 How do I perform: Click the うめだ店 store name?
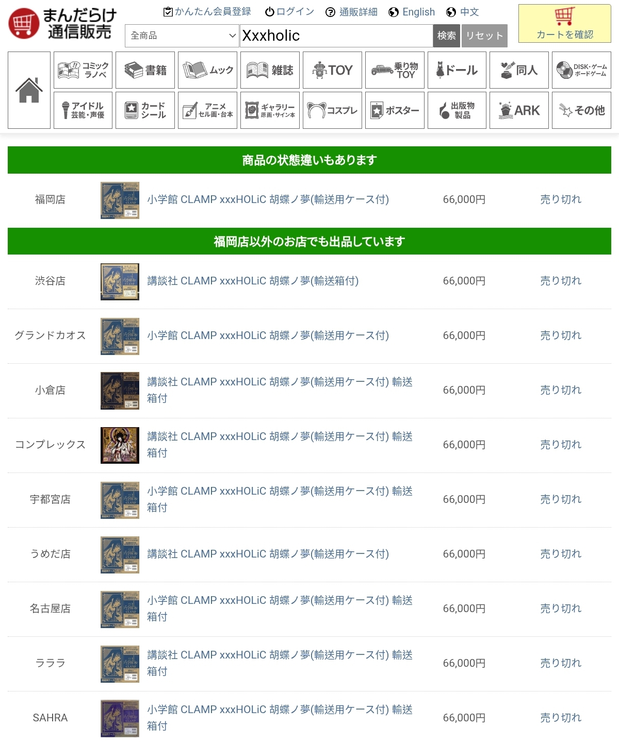click(x=50, y=554)
